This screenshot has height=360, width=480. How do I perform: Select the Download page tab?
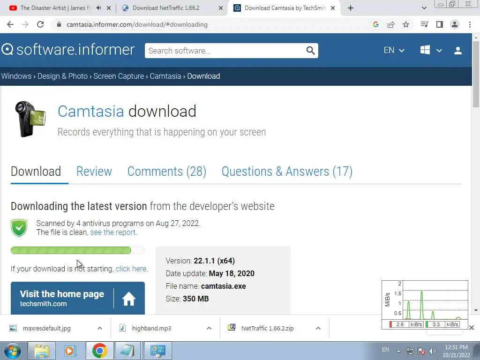pyautogui.click(x=36, y=172)
